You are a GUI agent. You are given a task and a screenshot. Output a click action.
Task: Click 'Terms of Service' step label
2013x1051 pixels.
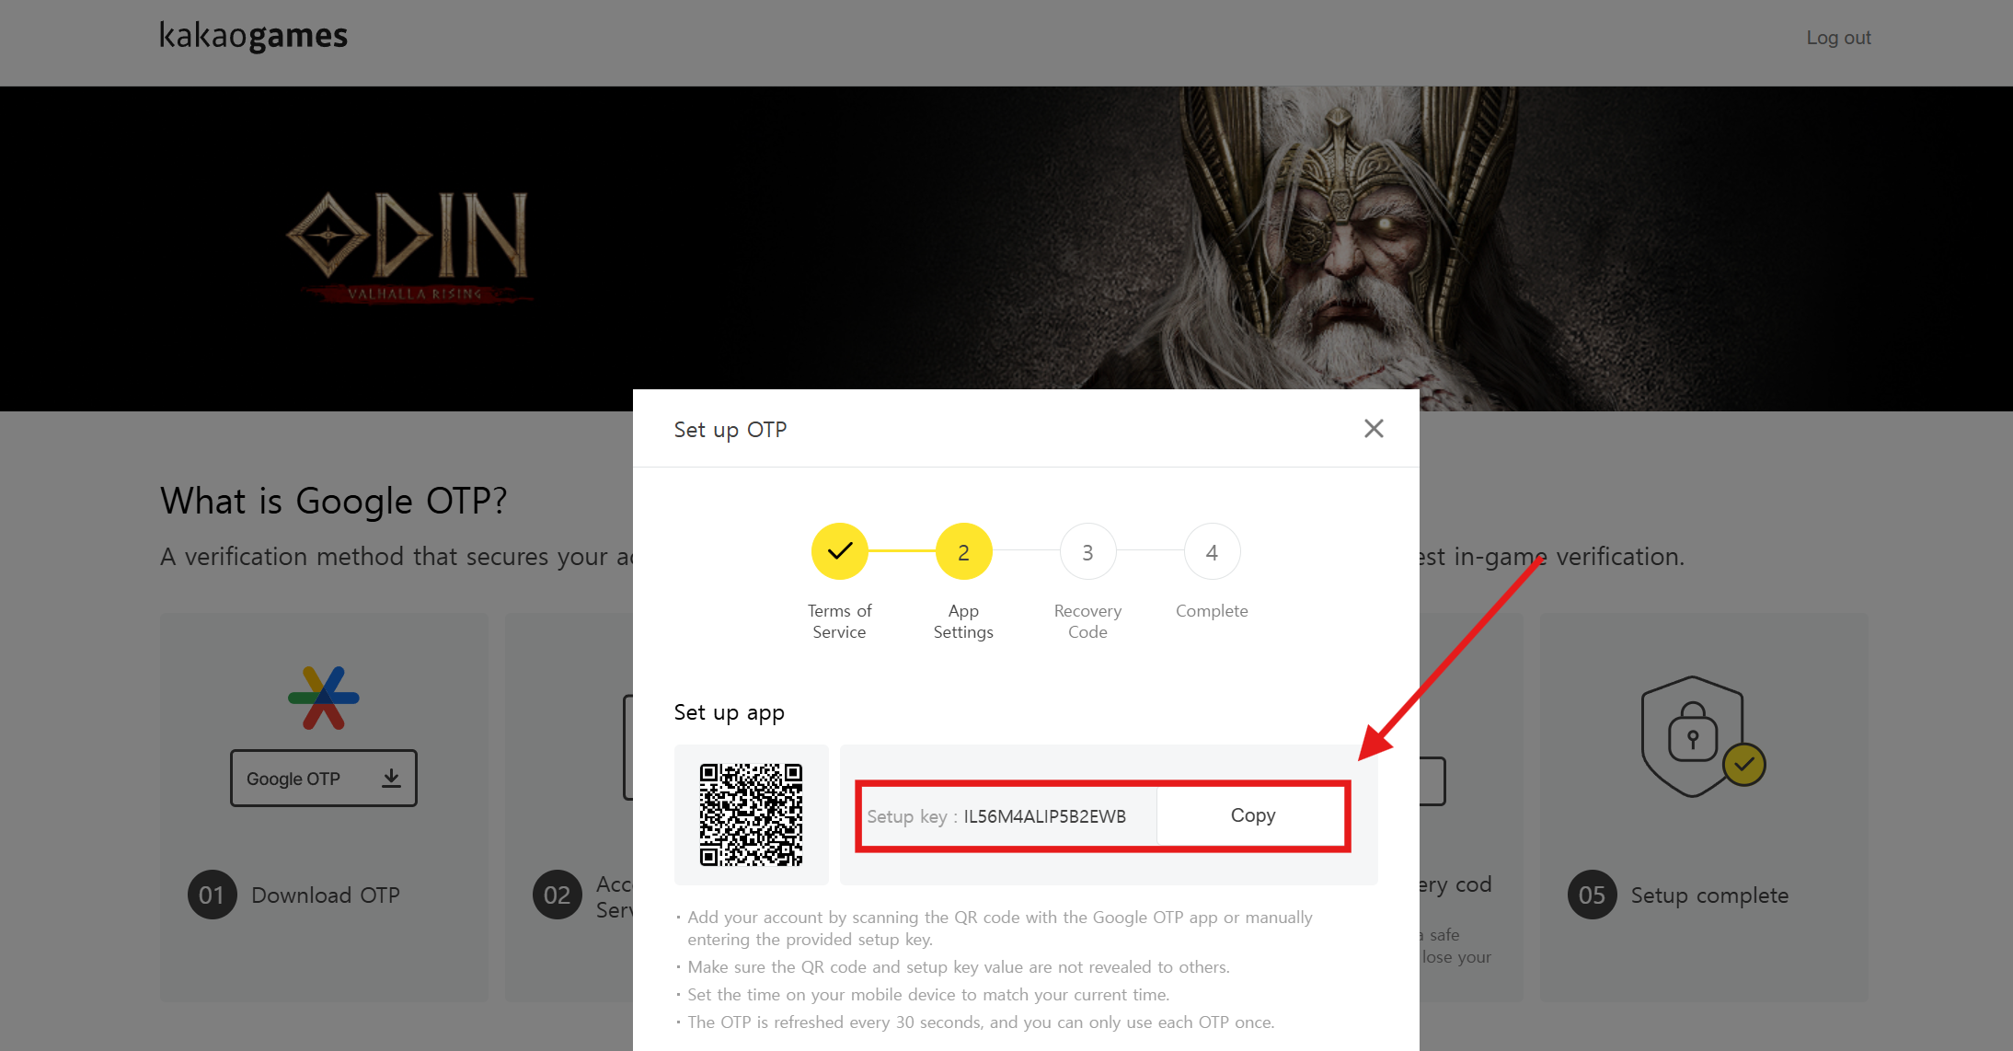[839, 621]
